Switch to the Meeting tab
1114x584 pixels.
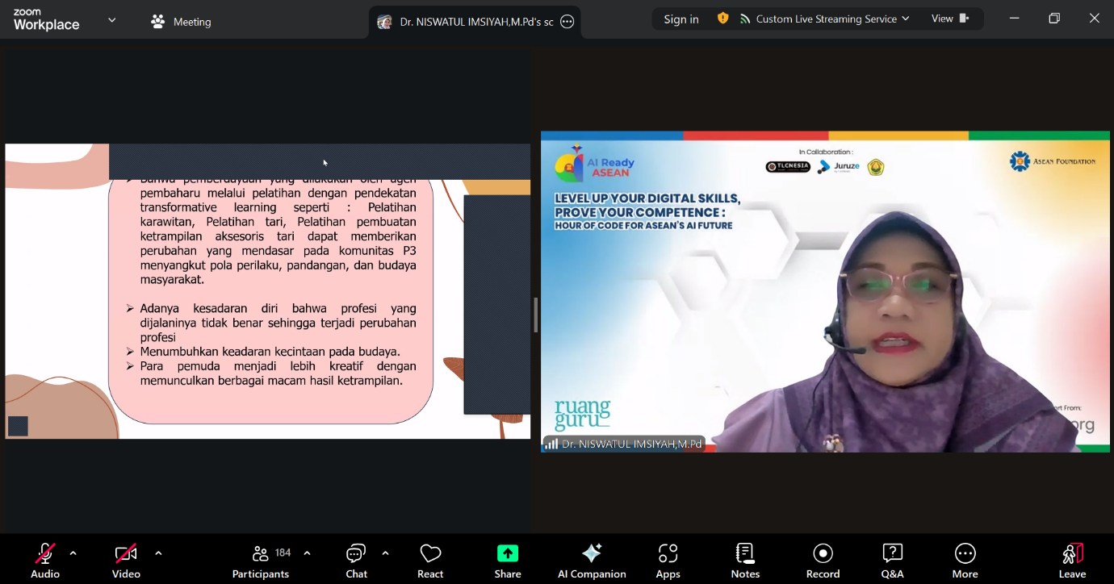click(181, 22)
